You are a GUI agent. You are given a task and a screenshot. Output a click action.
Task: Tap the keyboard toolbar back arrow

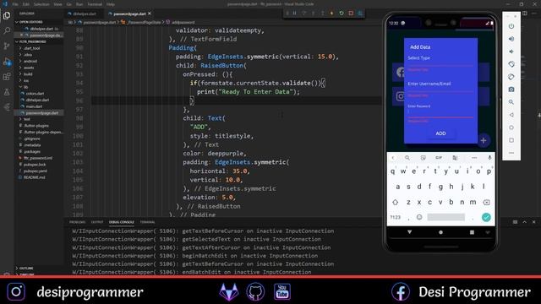click(x=393, y=158)
